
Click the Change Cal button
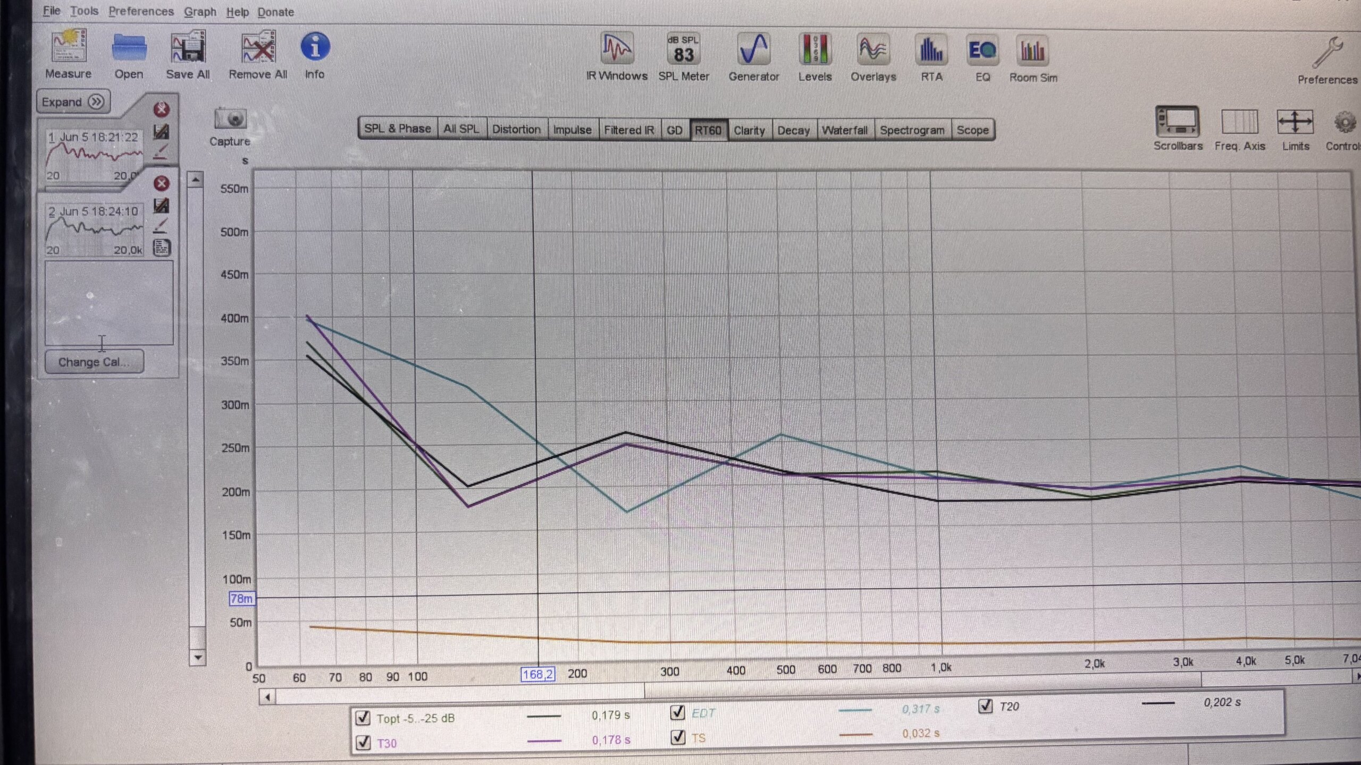point(94,362)
